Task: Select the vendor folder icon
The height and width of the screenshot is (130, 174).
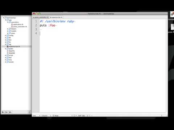Action: click(8, 62)
